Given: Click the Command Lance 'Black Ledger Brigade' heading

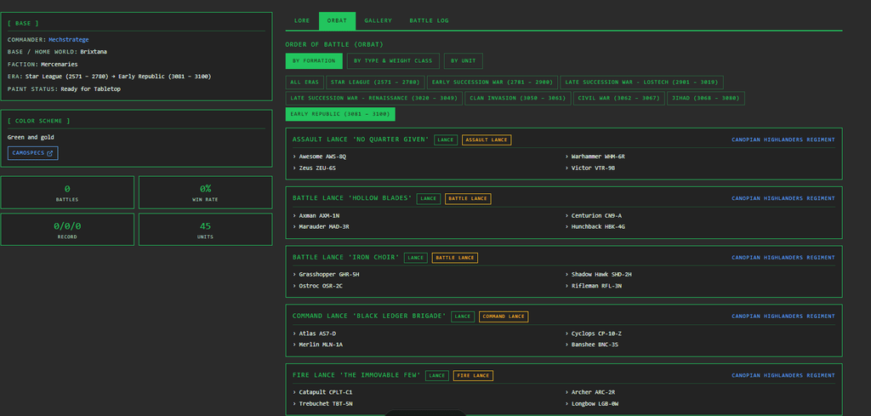Looking at the screenshot, I should click(x=369, y=316).
